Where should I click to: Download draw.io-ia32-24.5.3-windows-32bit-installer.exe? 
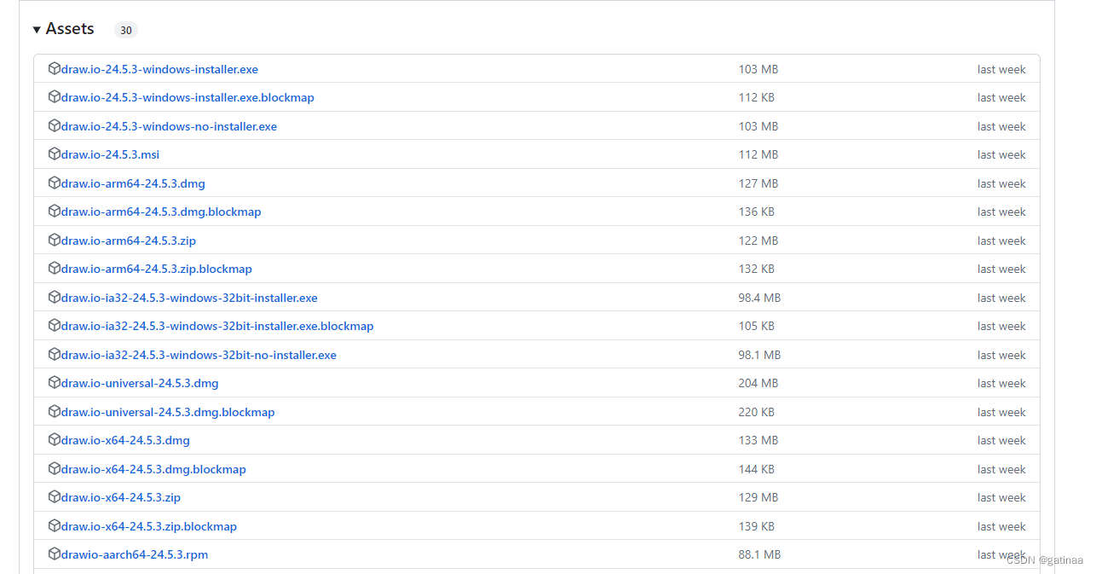189,298
